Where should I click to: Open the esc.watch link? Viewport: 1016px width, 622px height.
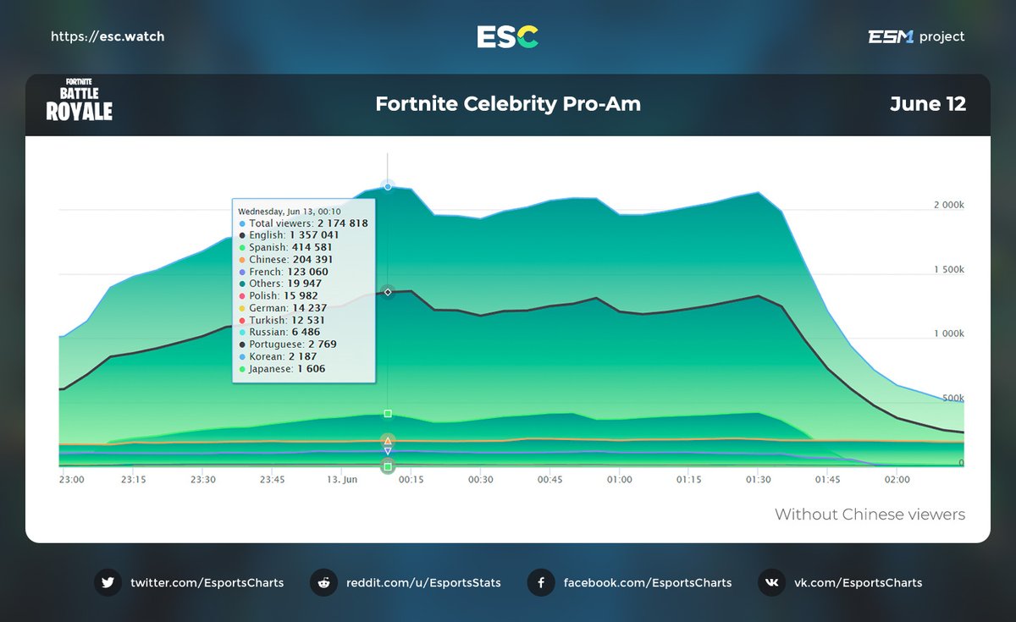coord(108,36)
